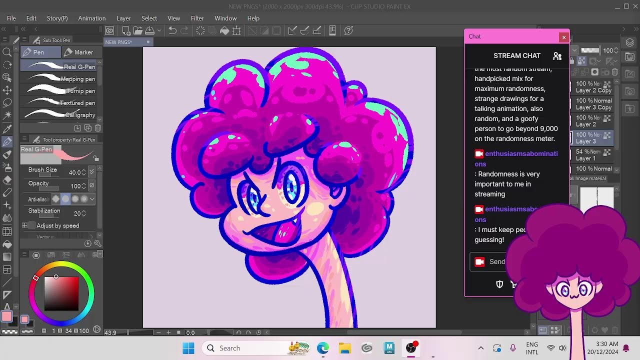
Task: Undo the last action
Action: pos(172,30)
